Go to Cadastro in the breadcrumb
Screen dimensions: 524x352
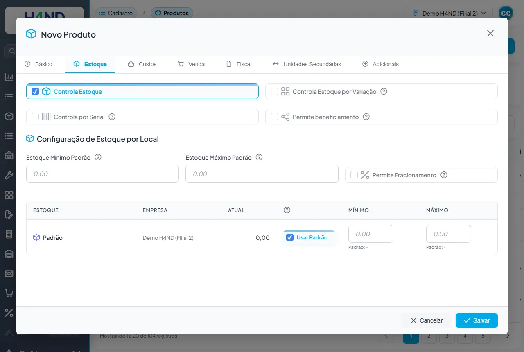(116, 13)
